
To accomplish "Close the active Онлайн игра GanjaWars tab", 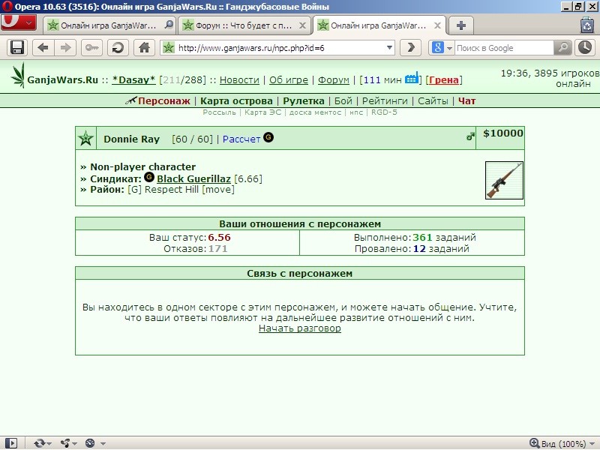I will [x=437, y=25].
